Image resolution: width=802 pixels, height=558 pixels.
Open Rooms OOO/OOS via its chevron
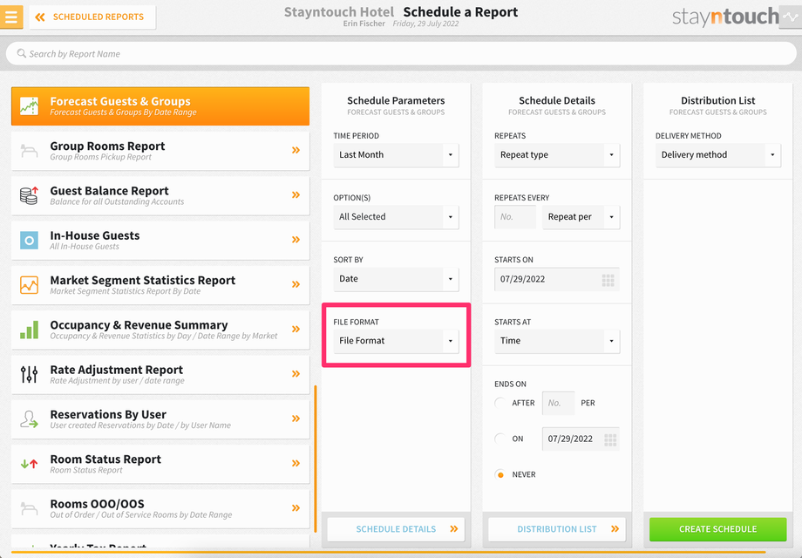pyautogui.click(x=296, y=508)
